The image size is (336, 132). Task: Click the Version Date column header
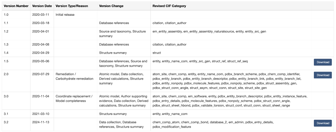(x=42, y=6)
